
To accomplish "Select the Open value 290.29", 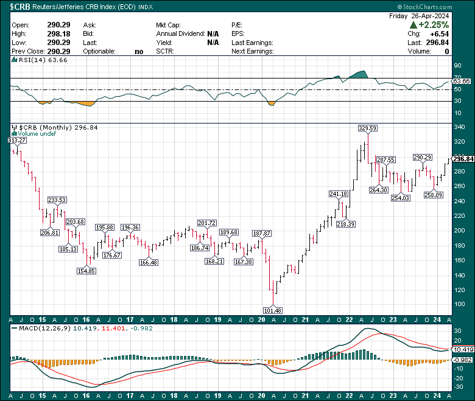I will [59, 25].
